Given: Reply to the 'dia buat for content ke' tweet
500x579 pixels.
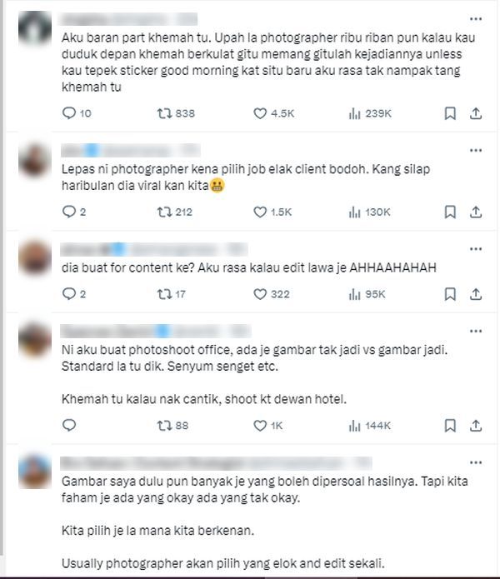Looking at the screenshot, I should point(74,294).
